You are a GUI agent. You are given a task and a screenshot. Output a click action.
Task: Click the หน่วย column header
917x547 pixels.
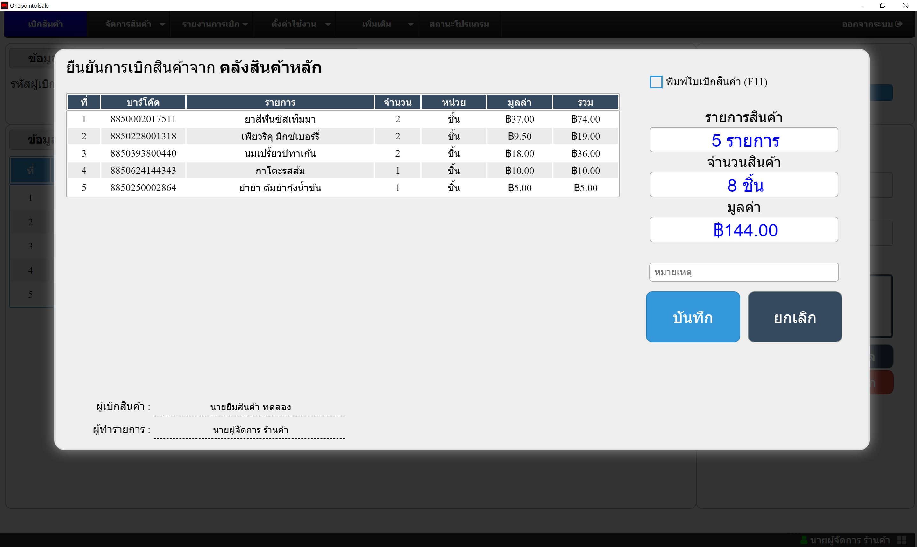pyautogui.click(x=453, y=102)
